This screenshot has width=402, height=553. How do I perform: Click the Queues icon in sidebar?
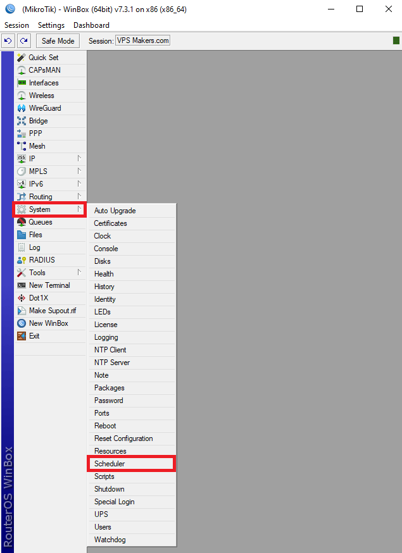[x=22, y=222]
